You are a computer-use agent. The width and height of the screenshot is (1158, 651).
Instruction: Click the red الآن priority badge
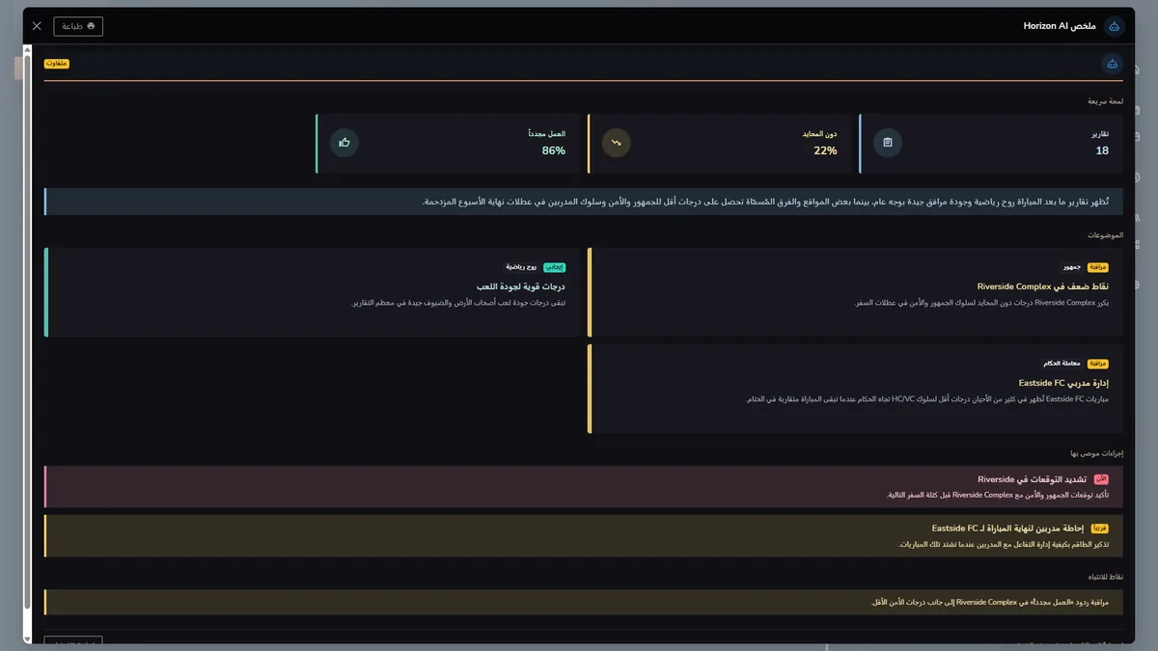click(x=1101, y=479)
